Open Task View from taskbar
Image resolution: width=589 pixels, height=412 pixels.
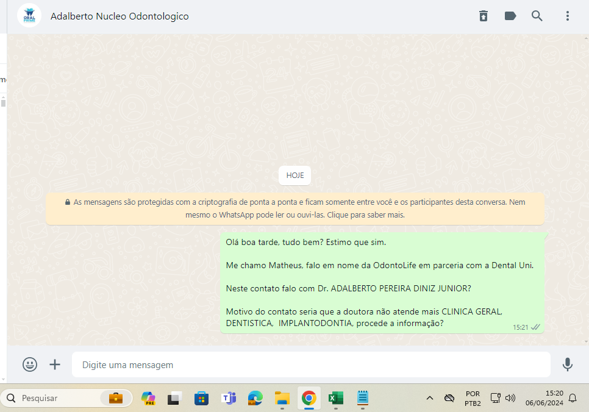(x=174, y=398)
